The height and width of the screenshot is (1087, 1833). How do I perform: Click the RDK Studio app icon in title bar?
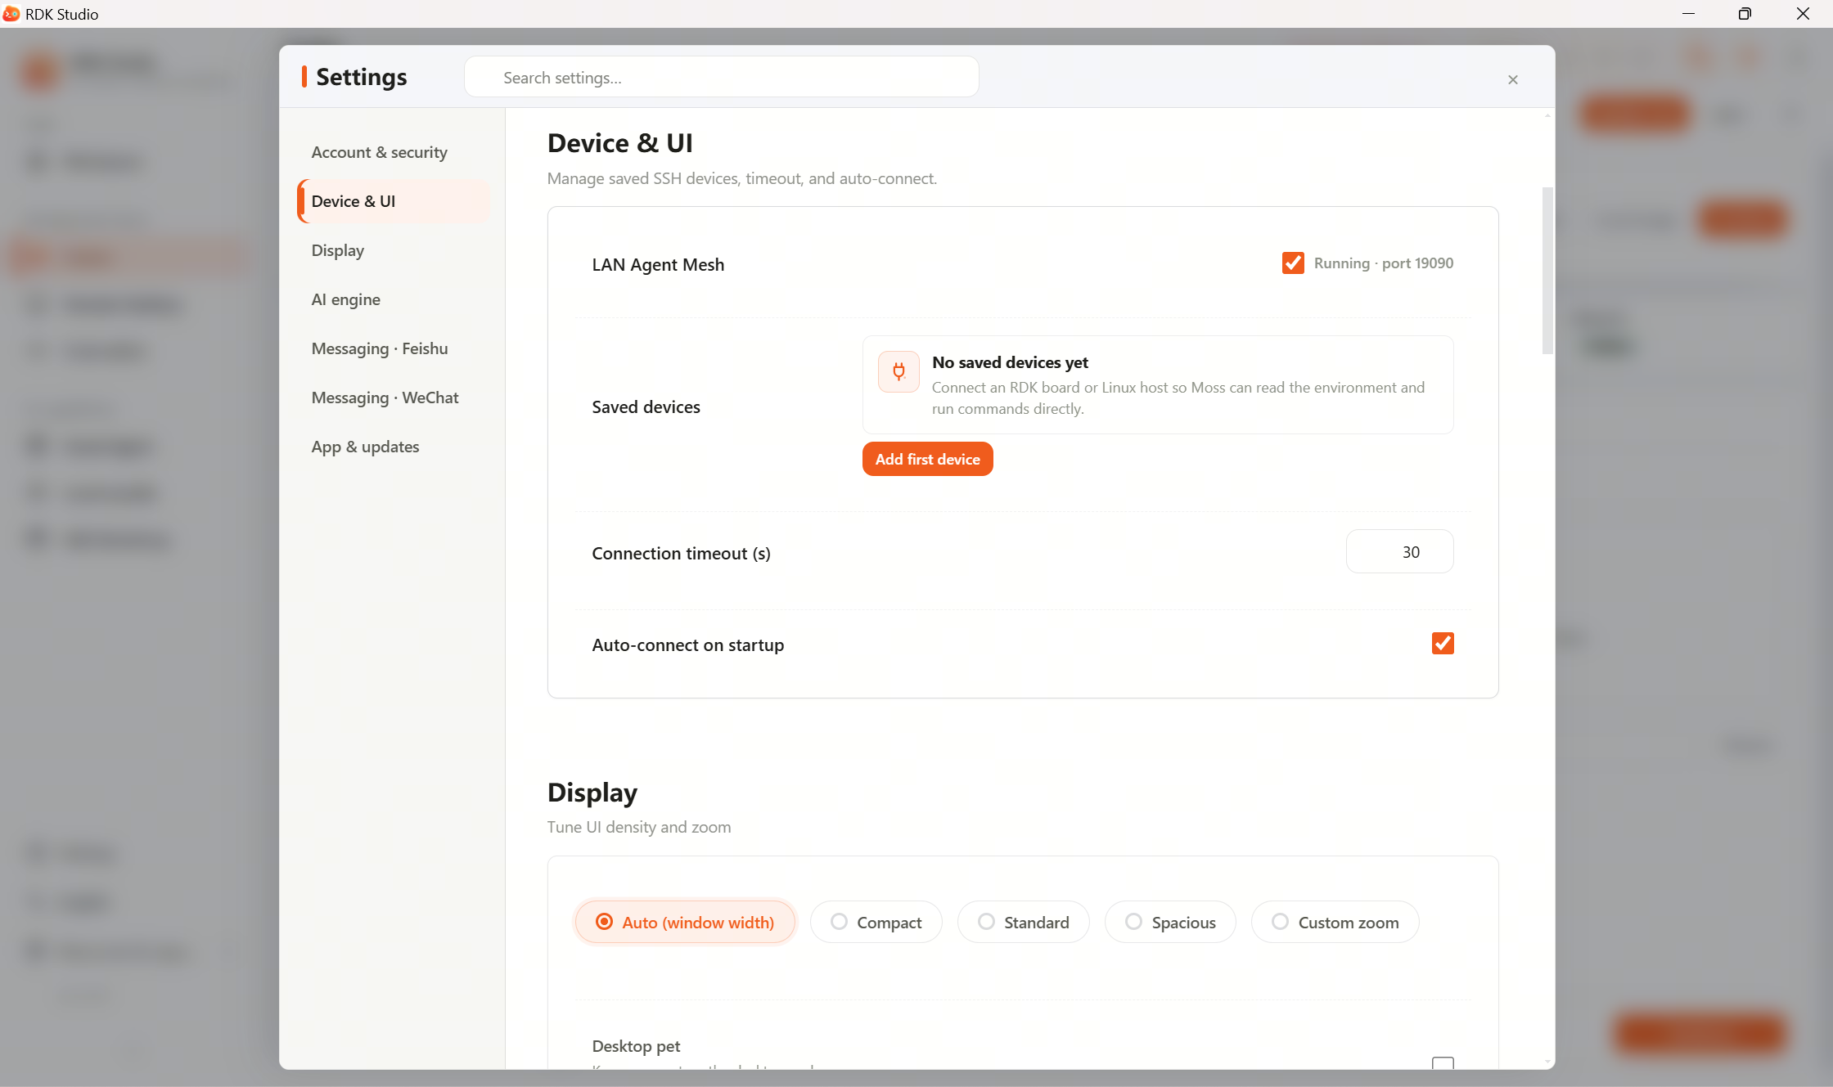11,14
